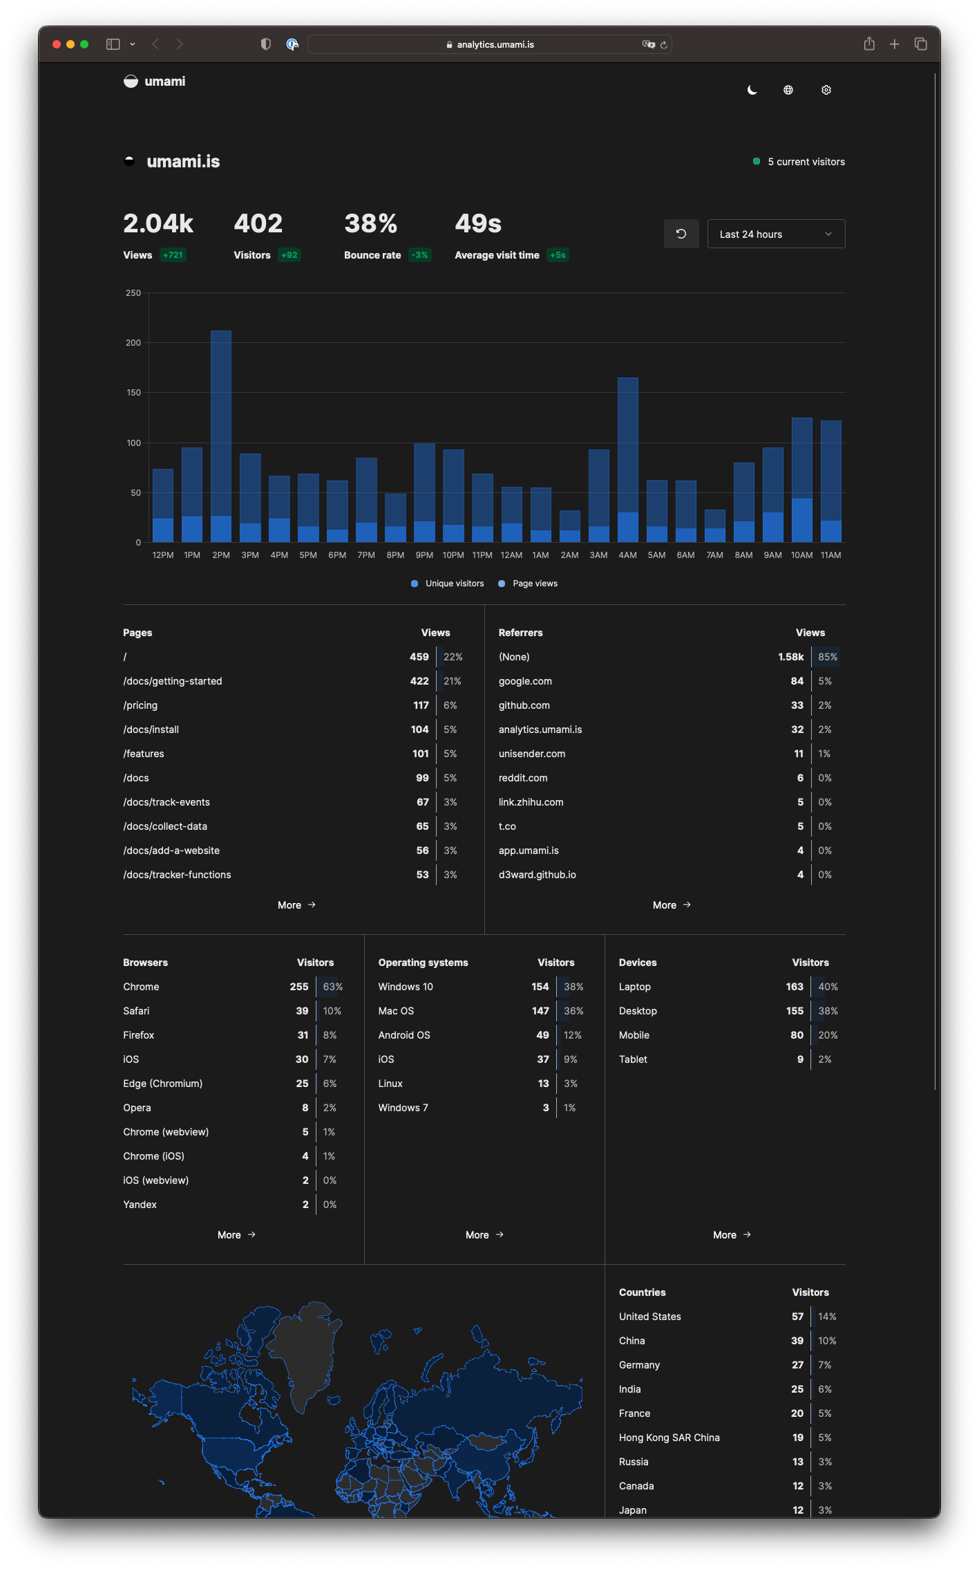Click More under Pages table

pyautogui.click(x=296, y=905)
